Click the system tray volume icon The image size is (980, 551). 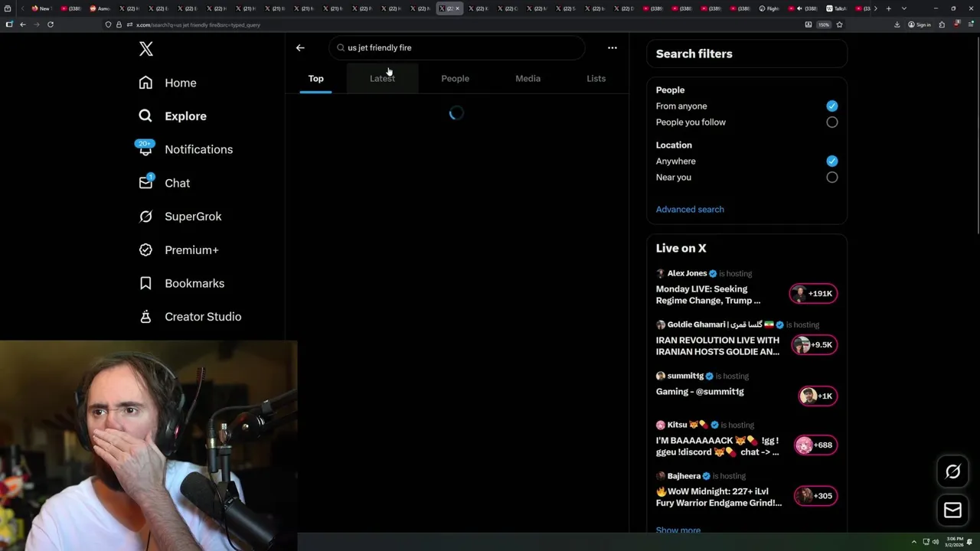tap(935, 542)
